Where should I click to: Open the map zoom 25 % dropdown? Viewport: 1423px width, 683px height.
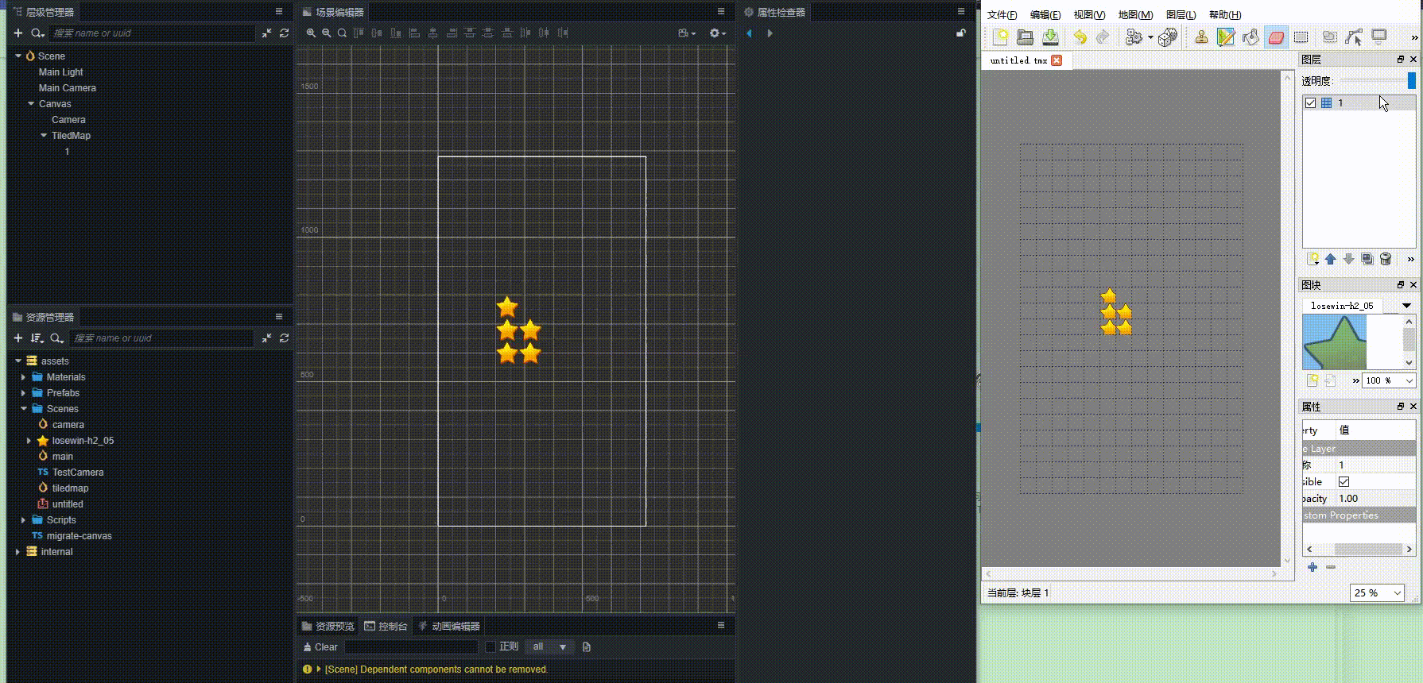pos(1377,592)
